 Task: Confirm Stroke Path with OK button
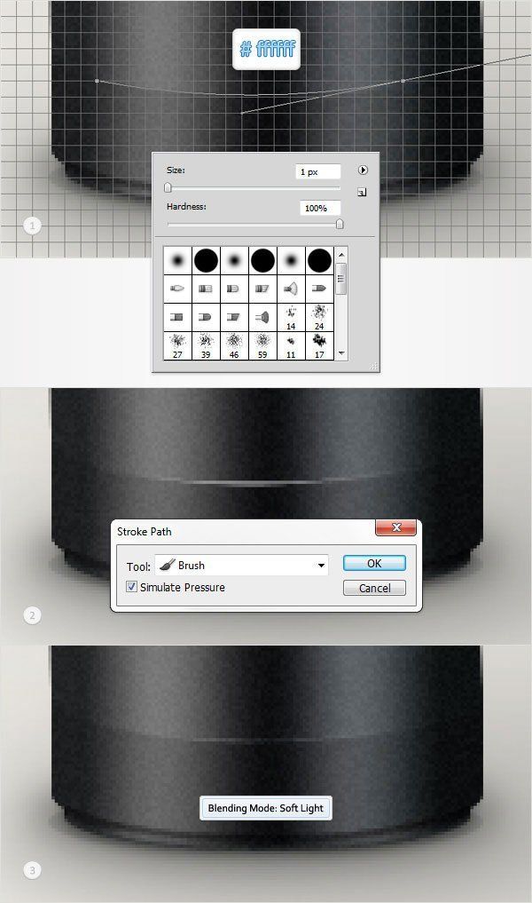[374, 563]
